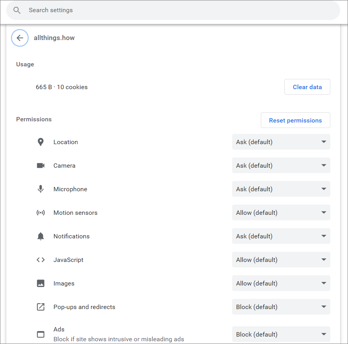Viewport: 348px width, 344px height.
Task: Click the Location pin icon
Action: coord(40,142)
